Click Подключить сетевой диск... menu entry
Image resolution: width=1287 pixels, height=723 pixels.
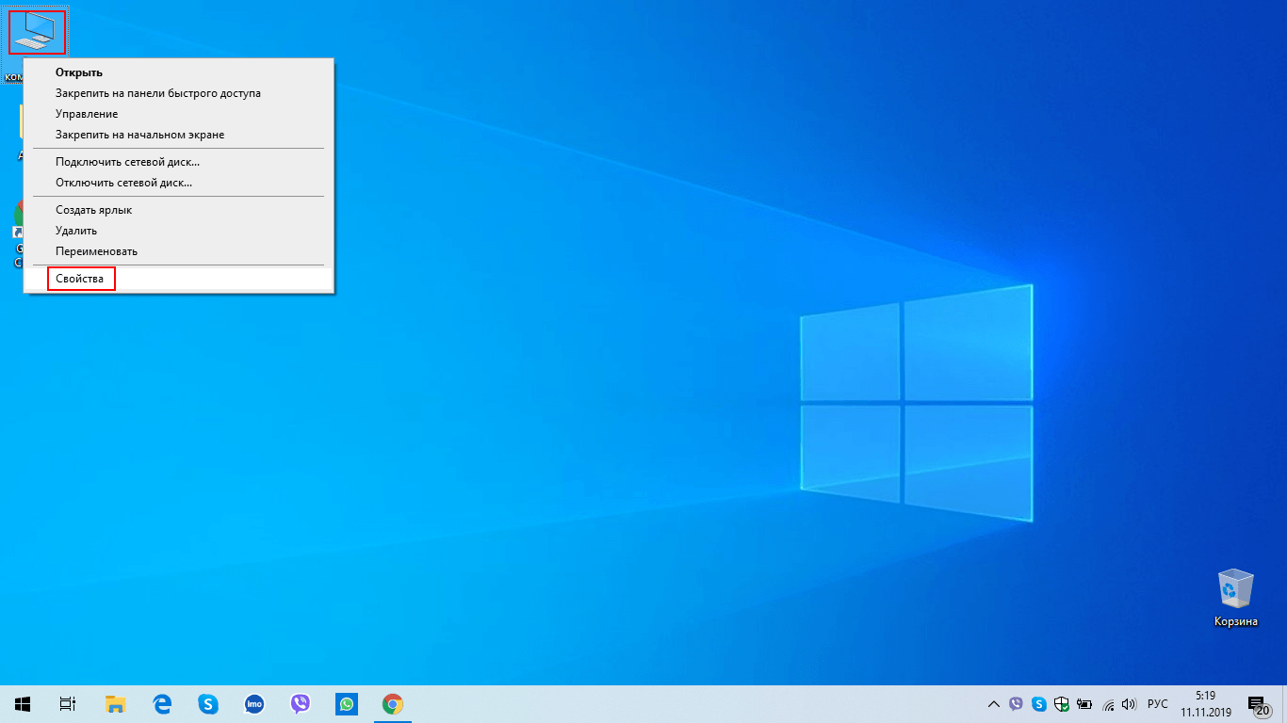pyautogui.click(x=127, y=162)
